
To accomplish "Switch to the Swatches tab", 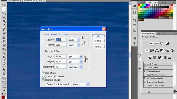I will (152, 2).
